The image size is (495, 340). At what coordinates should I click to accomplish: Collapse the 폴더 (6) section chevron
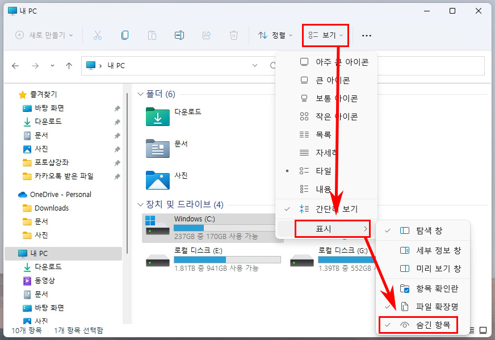point(140,94)
